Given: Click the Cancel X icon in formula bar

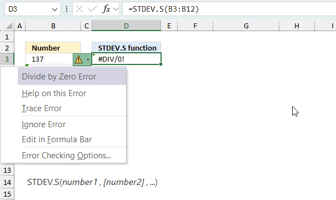Looking at the screenshot, I should pos(79,9).
